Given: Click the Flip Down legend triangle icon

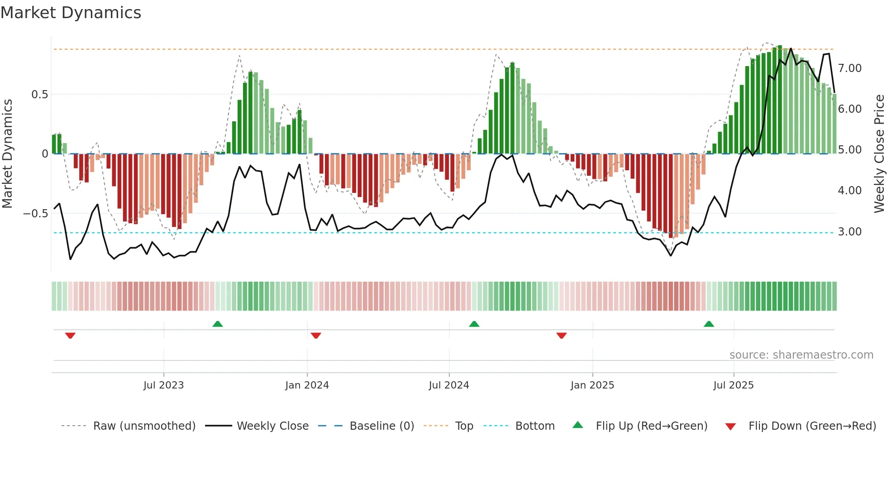Looking at the screenshot, I should click(x=730, y=427).
